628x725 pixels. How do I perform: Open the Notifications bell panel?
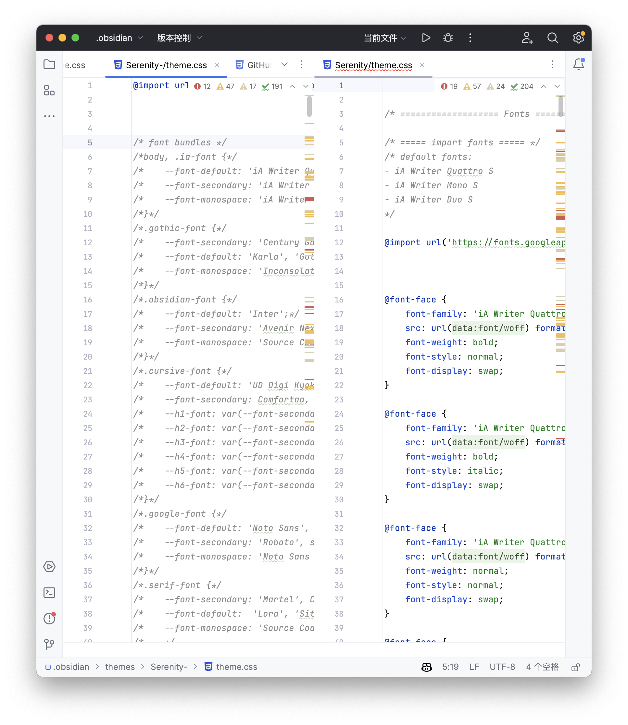(x=578, y=65)
